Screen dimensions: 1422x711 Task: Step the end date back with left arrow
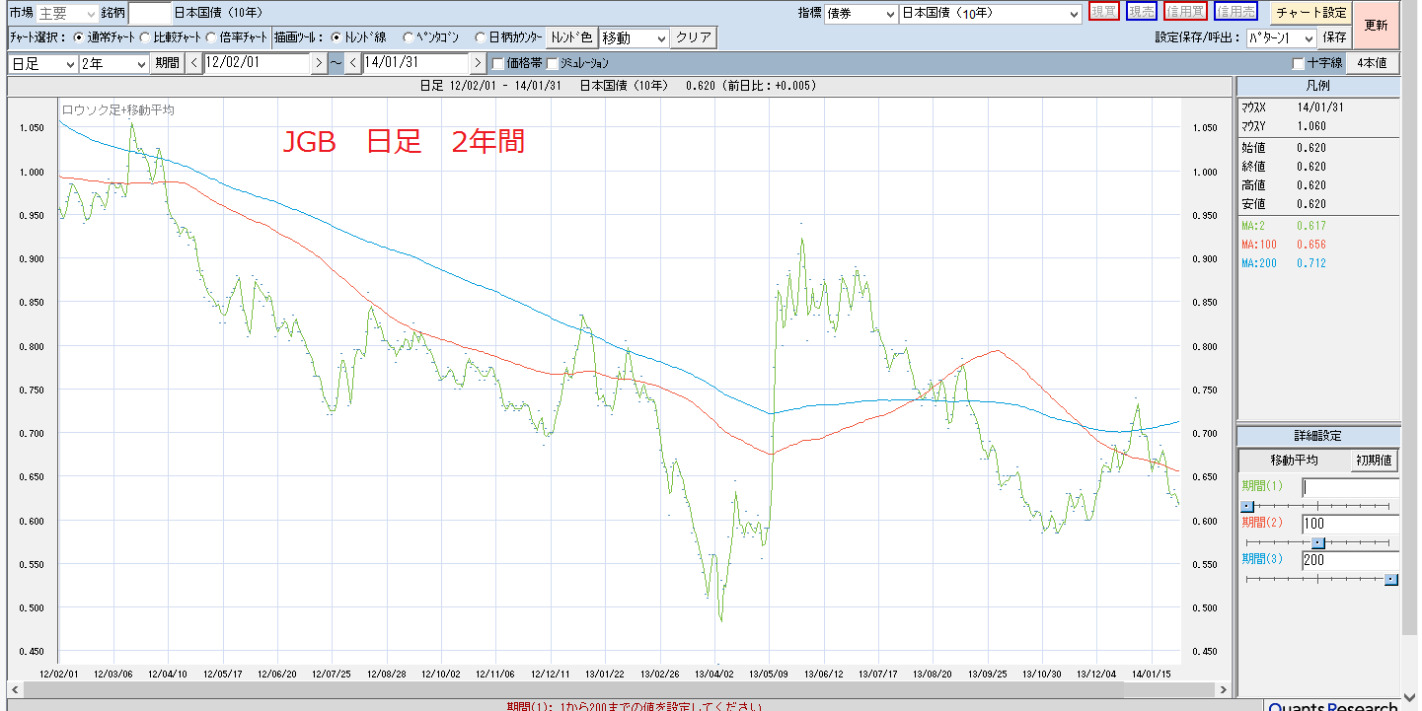pyautogui.click(x=353, y=63)
